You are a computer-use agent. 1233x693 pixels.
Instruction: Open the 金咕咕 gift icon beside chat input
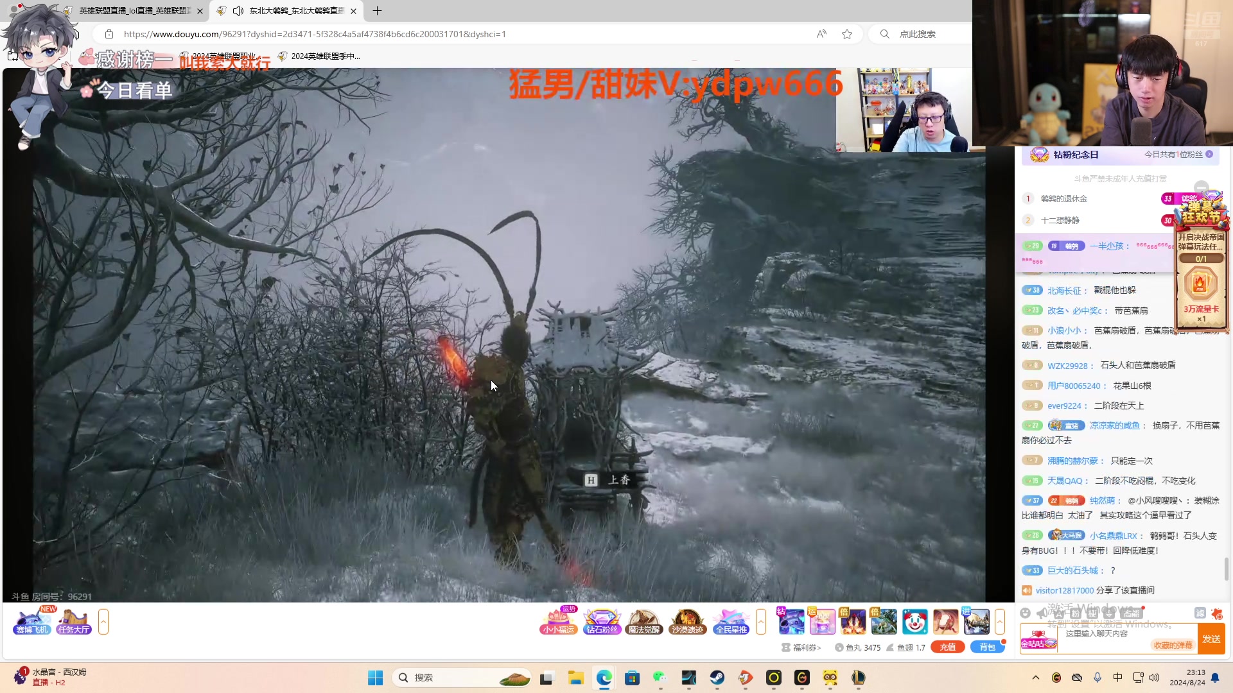pyautogui.click(x=1038, y=639)
